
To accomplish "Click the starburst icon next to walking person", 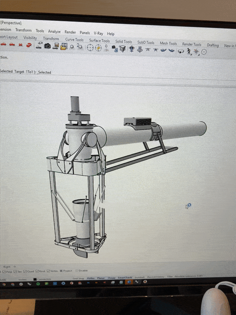I will coord(196,52).
